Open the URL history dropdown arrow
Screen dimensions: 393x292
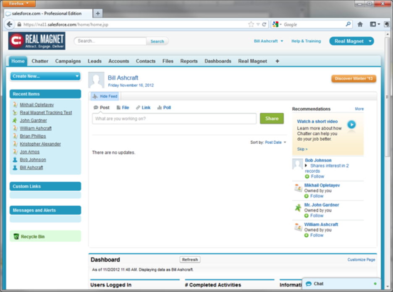coord(258,24)
